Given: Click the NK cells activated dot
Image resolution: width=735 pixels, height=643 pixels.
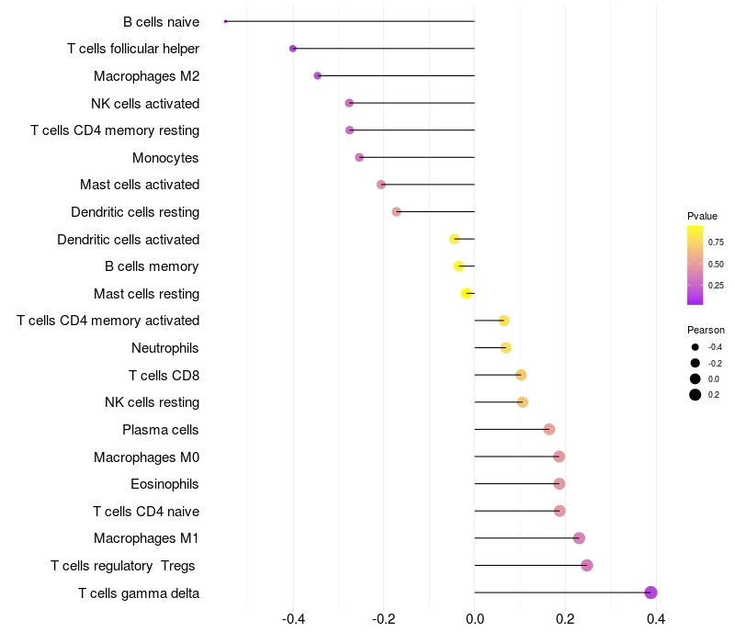Looking at the screenshot, I should [349, 103].
